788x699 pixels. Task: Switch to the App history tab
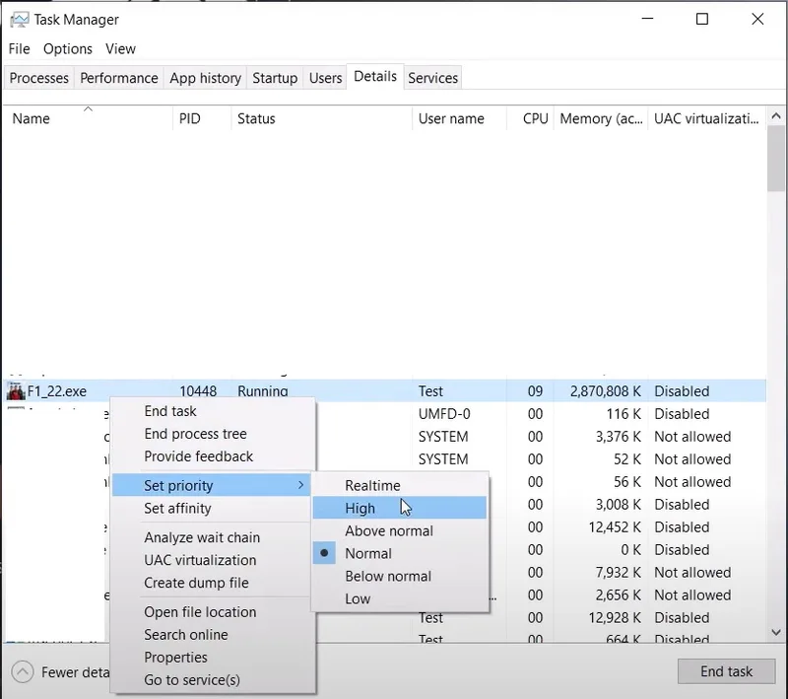click(205, 78)
